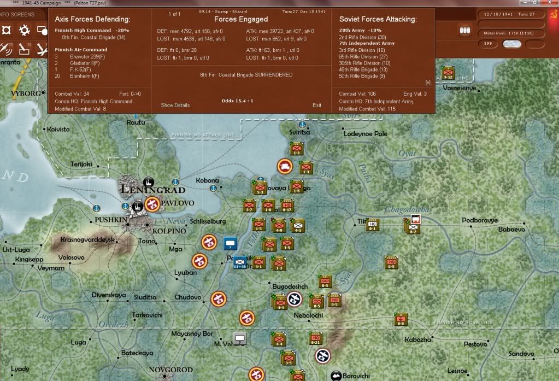Viewport: 559px width, 381px height.
Task: Select the 3-12 unit near Vosnesenye
Action: point(449,73)
